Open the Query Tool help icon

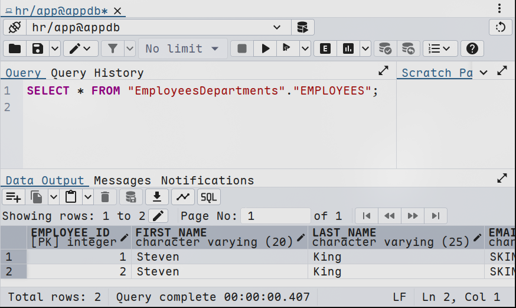(x=472, y=48)
